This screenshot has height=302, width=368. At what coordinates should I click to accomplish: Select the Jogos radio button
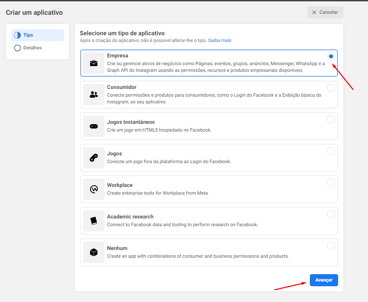[331, 151]
